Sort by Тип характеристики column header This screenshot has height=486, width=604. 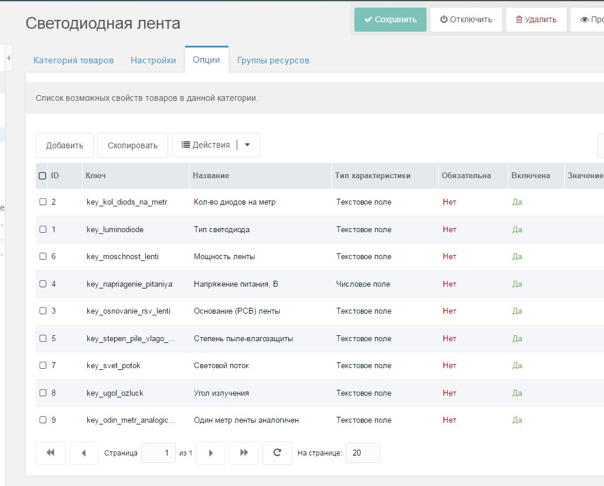[x=373, y=176]
